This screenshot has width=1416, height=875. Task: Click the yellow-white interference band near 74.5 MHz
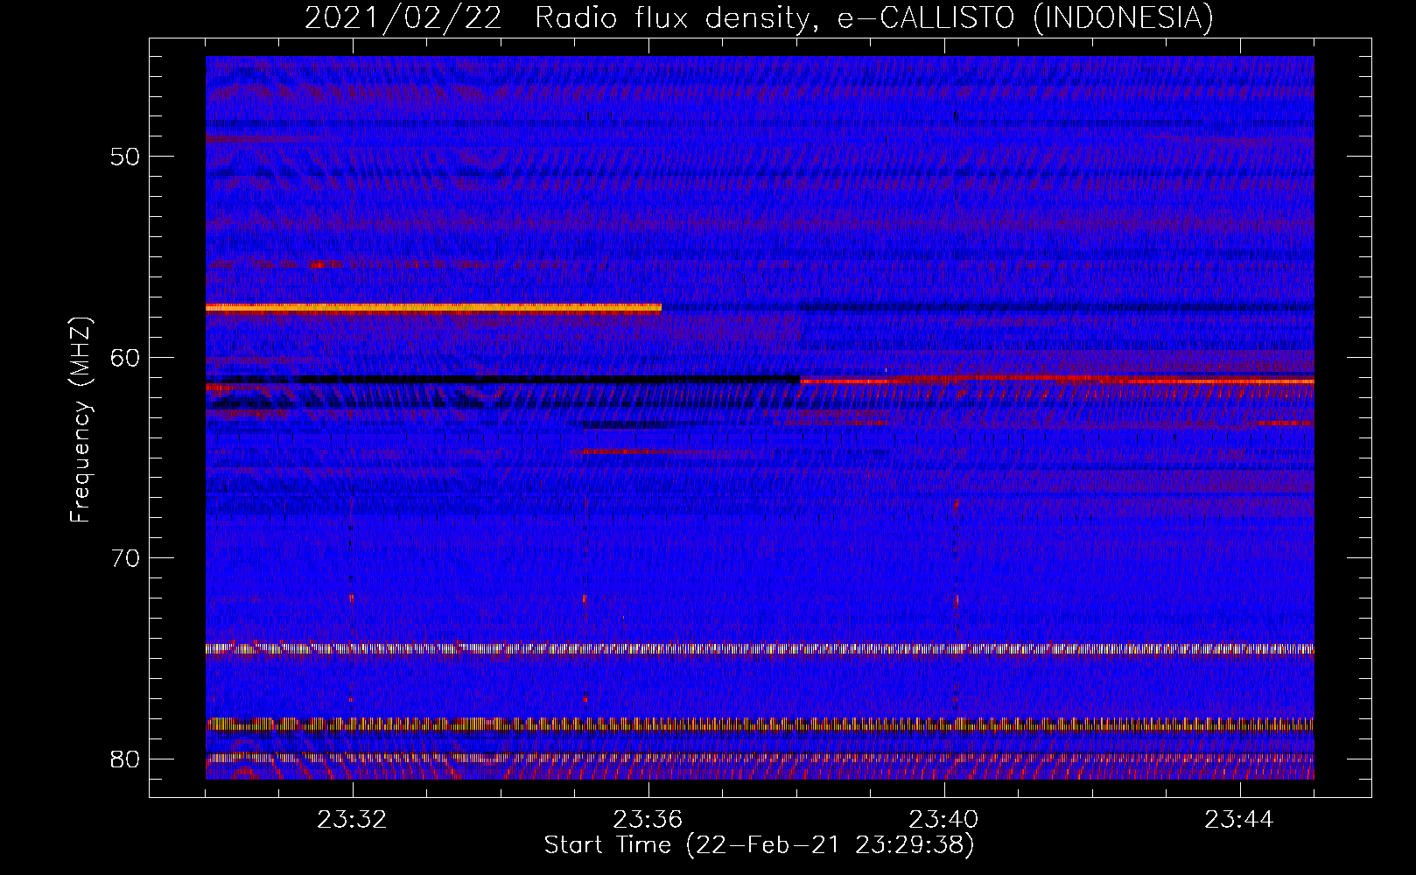point(760,649)
